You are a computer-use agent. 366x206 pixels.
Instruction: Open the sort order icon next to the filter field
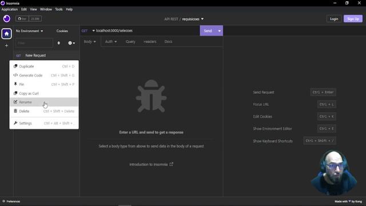(x=58, y=43)
